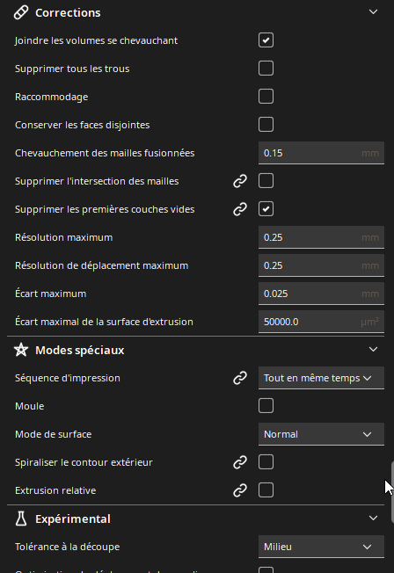The height and width of the screenshot is (573, 394).
Task: Check Supprimer l'intersection des mailles
Action: 266,181
